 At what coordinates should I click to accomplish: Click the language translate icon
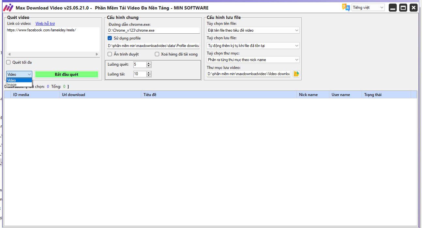[346, 8]
